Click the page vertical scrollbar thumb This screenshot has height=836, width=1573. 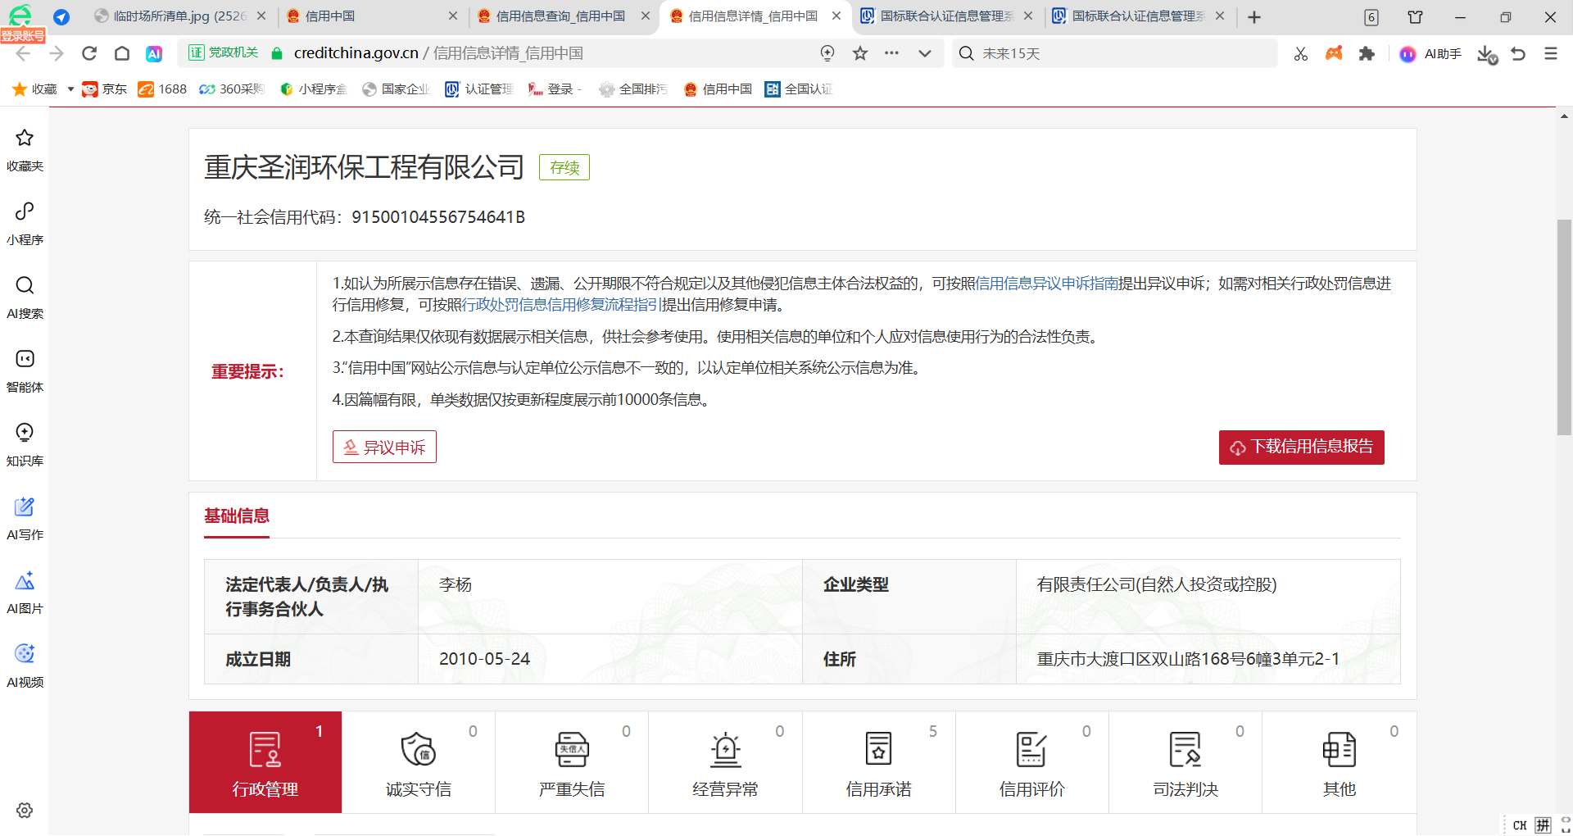[x=1564, y=328]
